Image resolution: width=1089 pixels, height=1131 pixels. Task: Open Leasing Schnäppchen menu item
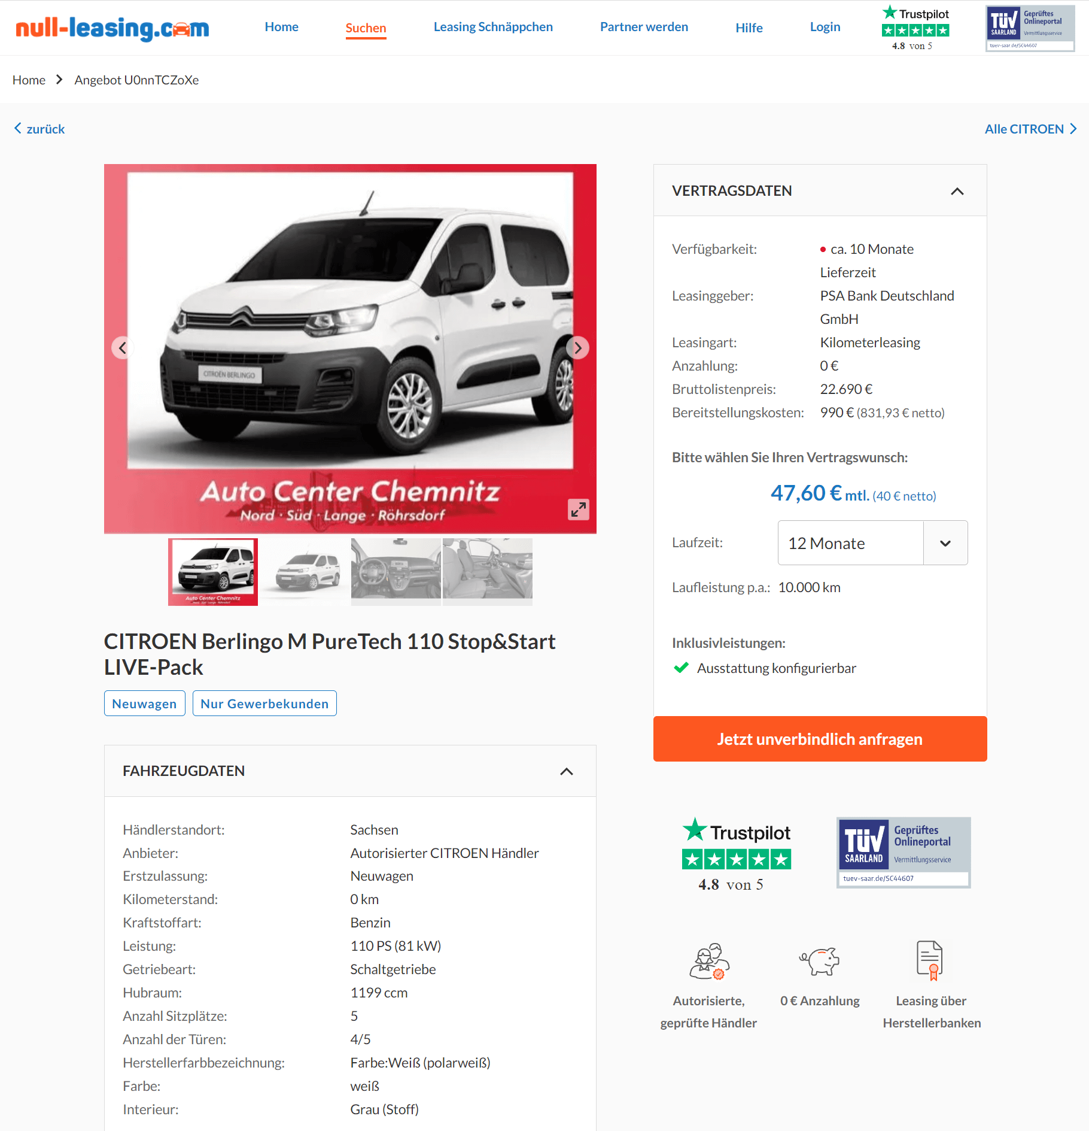pos(493,27)
